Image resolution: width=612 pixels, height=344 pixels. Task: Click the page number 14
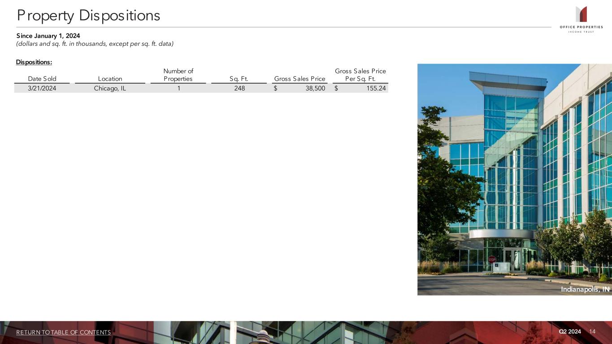pyautogui.click(x=592, y=331)
